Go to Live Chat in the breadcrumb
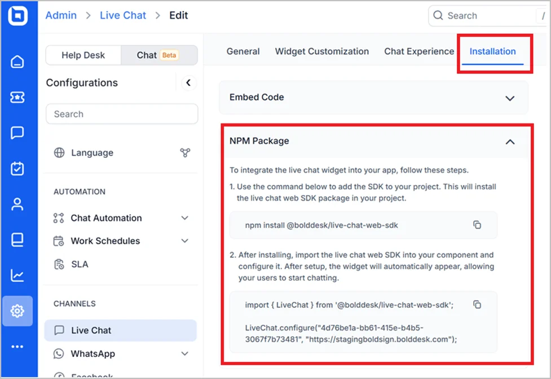Image resolution: width=551 pixels, height=379 pixels. (123, 15)
